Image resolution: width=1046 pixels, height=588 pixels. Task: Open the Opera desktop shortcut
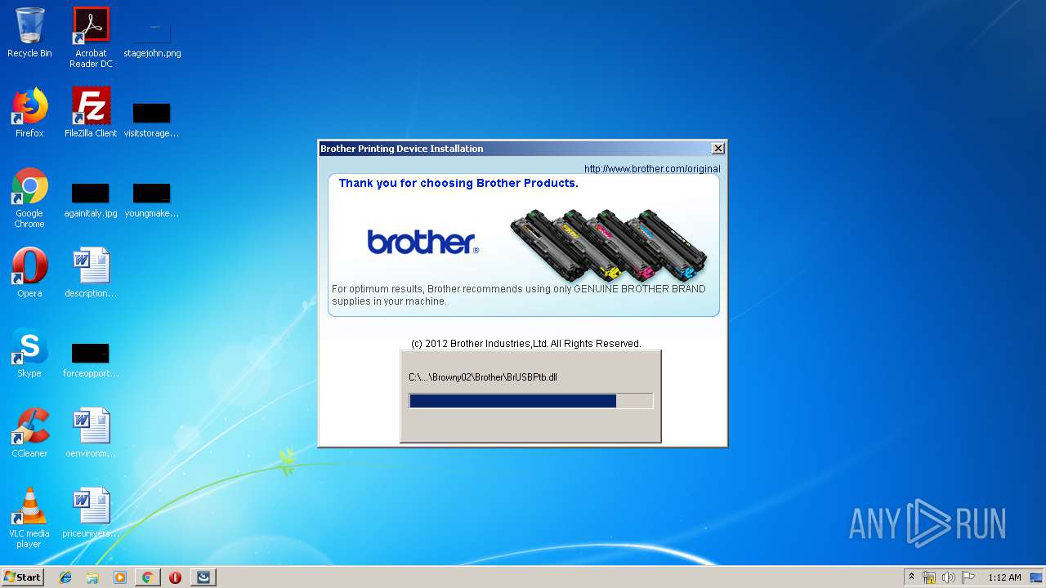click(x=29, y=273)
